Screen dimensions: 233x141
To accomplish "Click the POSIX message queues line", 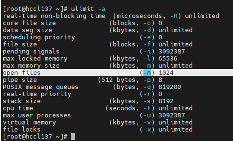I will [92, 87].
